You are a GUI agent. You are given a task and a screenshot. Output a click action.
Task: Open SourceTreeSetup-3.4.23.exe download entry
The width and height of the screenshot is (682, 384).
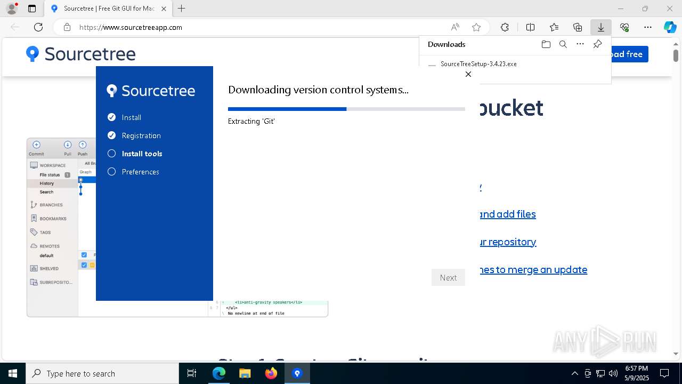click(x=478, y=64)
